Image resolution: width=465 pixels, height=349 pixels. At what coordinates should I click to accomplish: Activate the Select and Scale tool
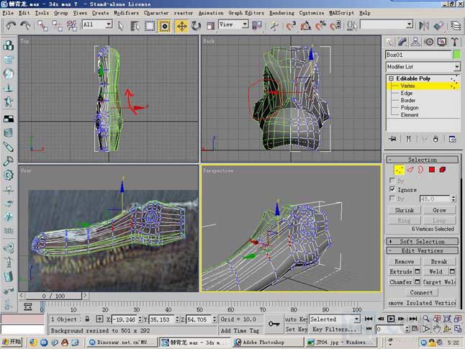click(210, 26)
